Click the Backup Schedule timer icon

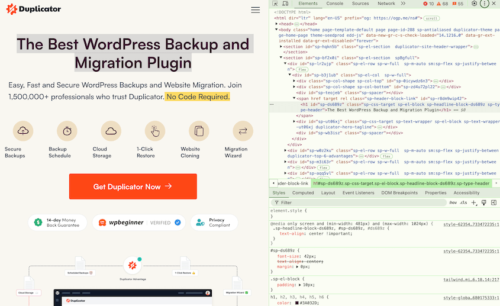pyautogui.click(x=67, y=131)
